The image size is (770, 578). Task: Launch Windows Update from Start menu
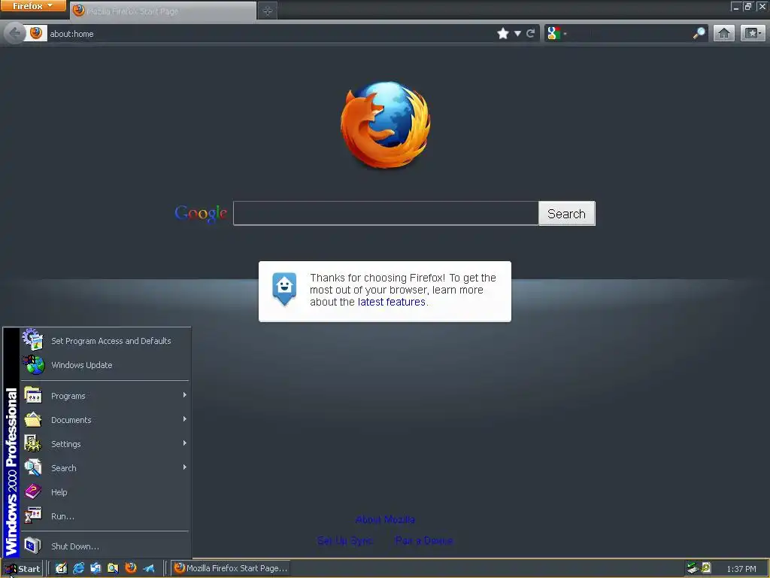pos(105,365)
